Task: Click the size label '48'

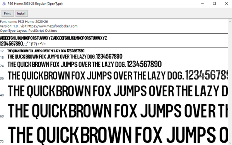Action: [2, 95]
